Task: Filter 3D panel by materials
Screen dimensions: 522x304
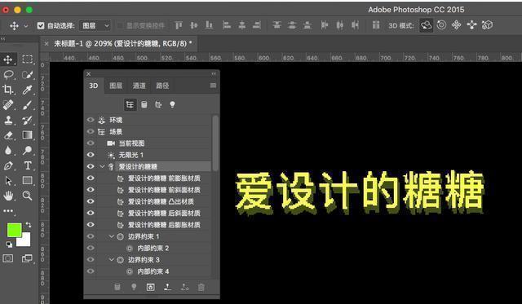Action: pos(158,105)
